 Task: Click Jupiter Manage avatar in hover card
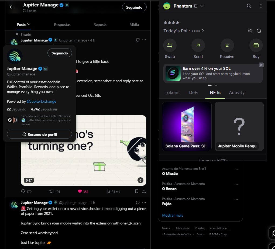click(x=15, y=56)
